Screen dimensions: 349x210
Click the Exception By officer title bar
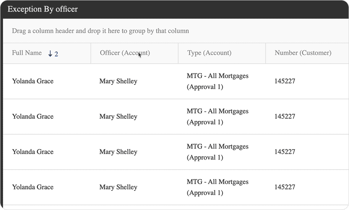point(42,9)
